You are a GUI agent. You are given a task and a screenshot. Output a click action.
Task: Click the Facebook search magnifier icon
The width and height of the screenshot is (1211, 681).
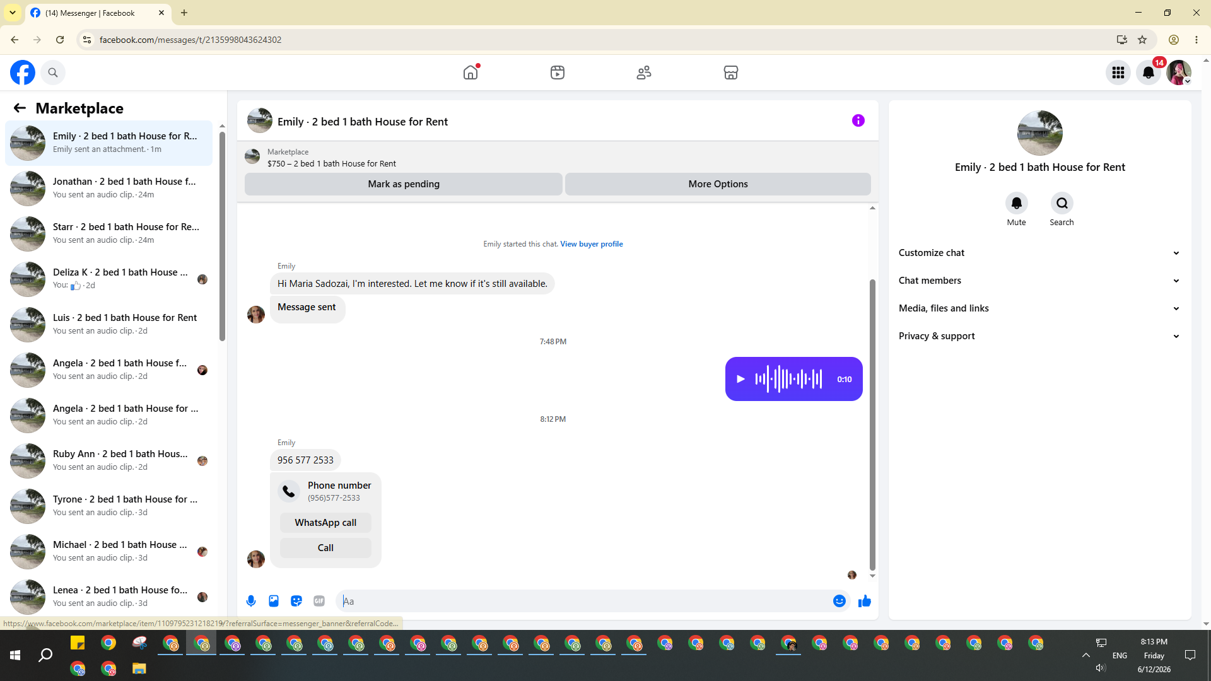coord(53,73)
